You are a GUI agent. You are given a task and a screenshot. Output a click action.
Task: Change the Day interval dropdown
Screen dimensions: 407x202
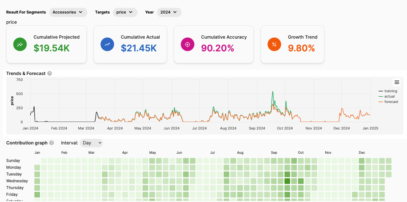91,143
